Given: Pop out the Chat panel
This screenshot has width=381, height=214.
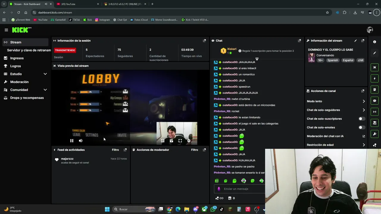Looking at the screenshot, I should tap(299, 41).
